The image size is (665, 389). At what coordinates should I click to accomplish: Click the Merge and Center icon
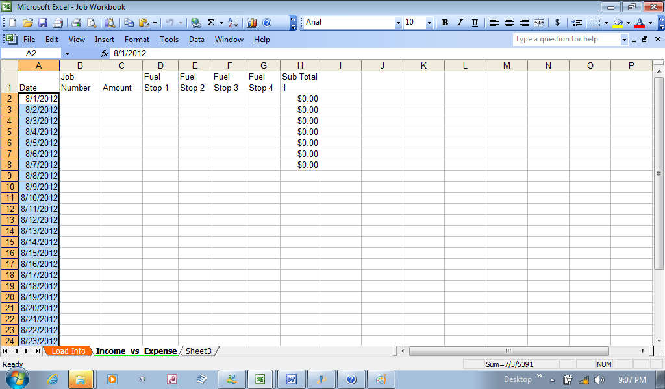click(539, 23)
